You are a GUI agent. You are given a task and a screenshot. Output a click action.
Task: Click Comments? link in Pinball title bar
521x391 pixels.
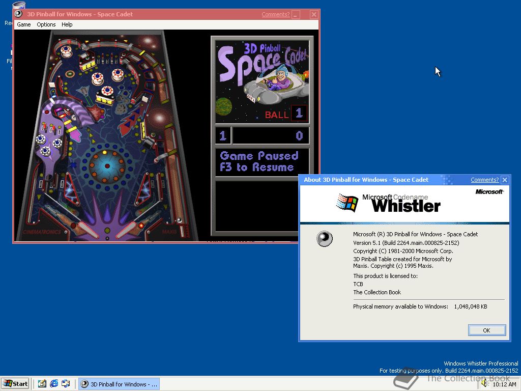[275, 14]
